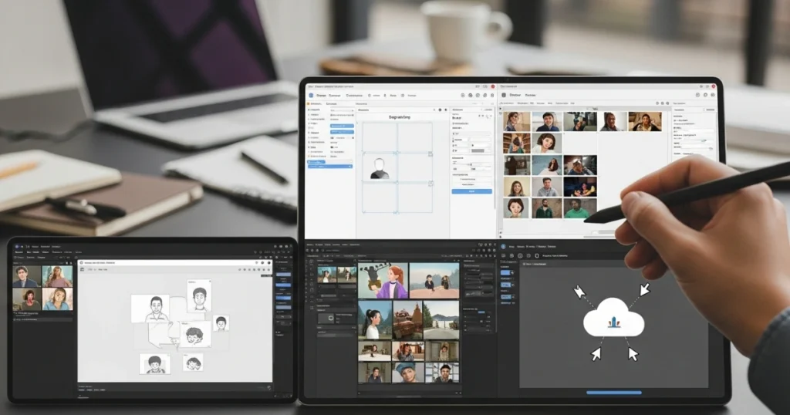Open the woman in white dress on blue photo

(x=547, y=165)
